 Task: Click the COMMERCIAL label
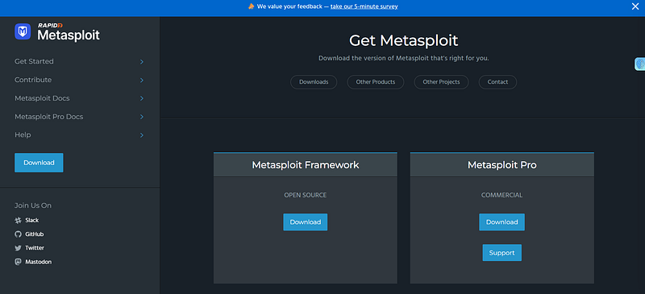(501, 195)
